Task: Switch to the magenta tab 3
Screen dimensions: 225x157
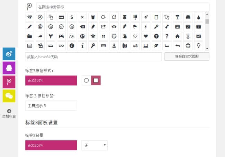Action: pyautogui.click(x=9, y=82)
